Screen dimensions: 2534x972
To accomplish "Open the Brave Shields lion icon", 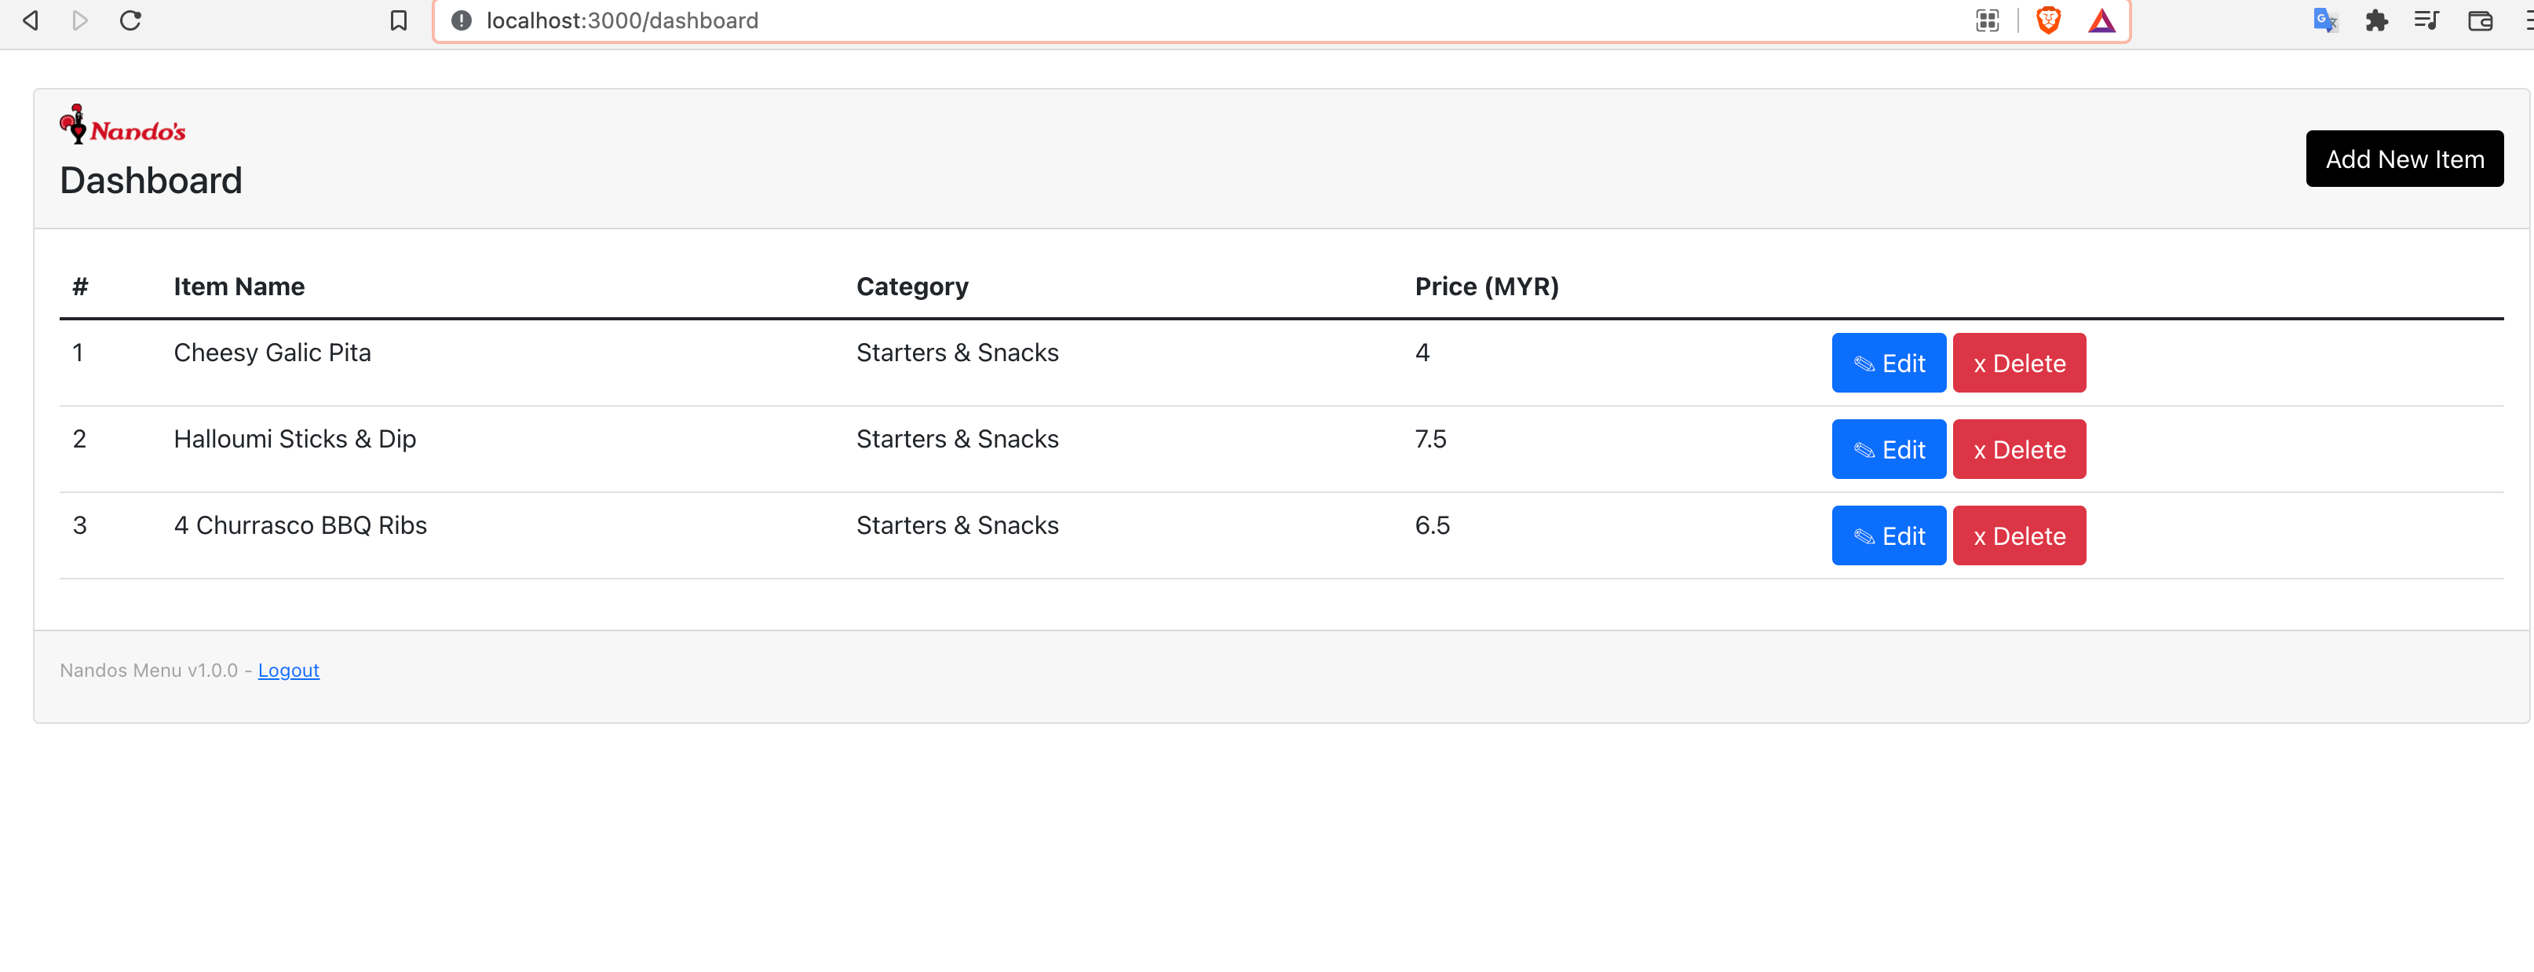I will 2048,20.
